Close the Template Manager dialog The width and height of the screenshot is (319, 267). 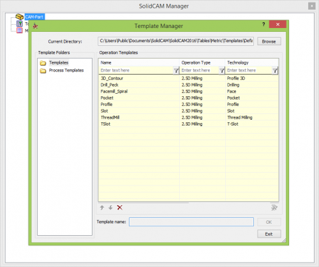pyautogui.click(x=278, y=24)
